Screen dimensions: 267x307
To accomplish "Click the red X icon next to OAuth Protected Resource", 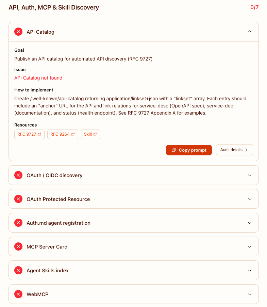I will 18,199.
